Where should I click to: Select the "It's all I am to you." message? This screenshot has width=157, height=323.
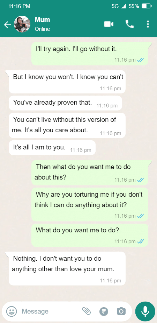tap(52, 148)
